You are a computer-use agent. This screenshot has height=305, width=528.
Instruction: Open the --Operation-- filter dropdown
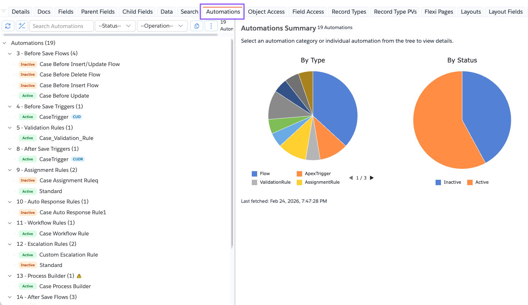click(x=162, y=26)
